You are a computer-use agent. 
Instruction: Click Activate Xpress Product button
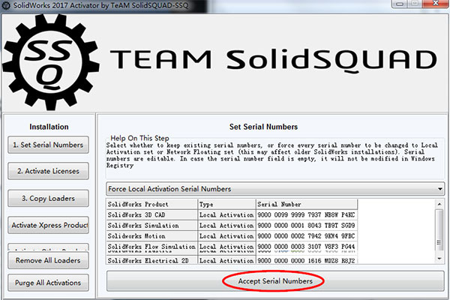coord(48,225)
